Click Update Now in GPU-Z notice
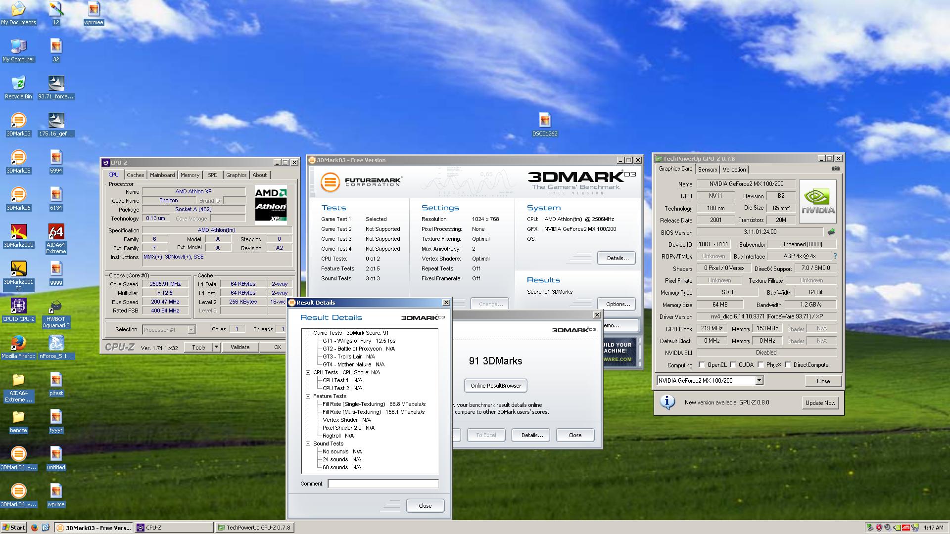 point(820,402)
